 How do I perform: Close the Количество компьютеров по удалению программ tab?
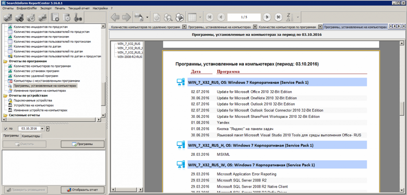(184, 27)
